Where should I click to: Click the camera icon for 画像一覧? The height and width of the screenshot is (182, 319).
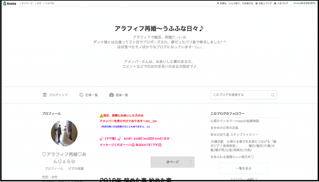(x=112, y=95)
